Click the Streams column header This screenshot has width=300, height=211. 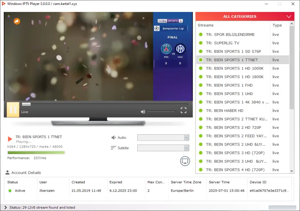tap(205, 25)
